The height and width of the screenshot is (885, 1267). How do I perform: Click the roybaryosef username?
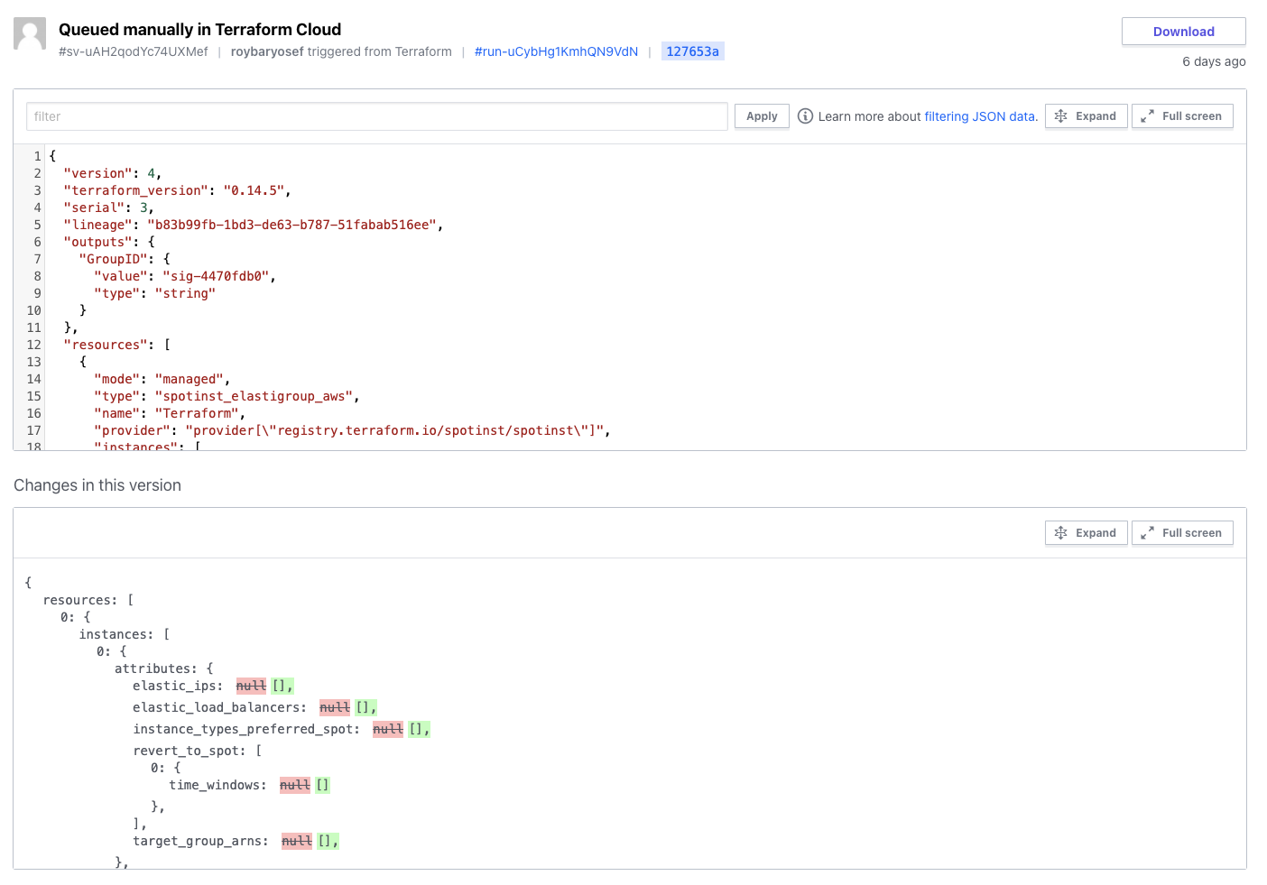coord(267,51)
